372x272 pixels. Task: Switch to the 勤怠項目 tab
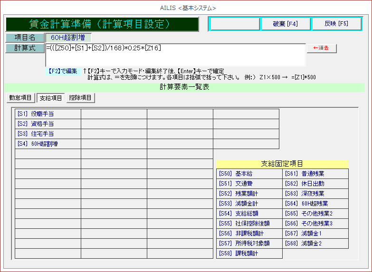[x=20, y=98]
